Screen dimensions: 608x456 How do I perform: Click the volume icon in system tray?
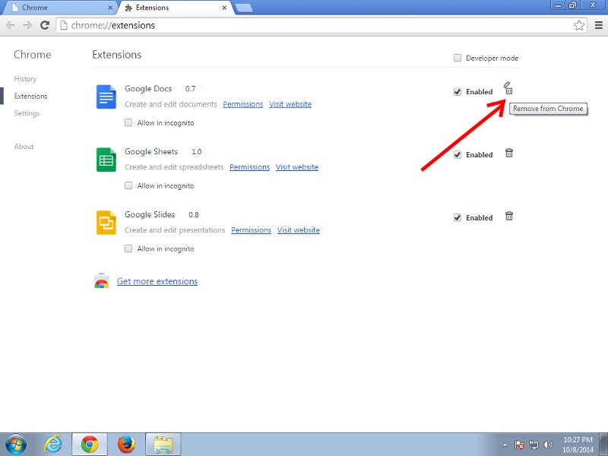tap(548, 445)
